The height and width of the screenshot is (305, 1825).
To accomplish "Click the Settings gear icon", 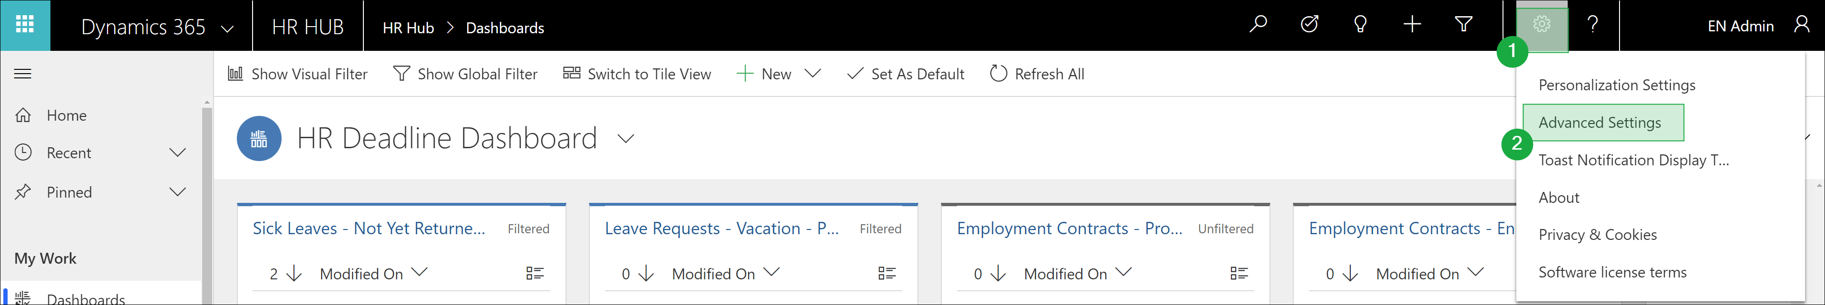I will coord(1542,23).
